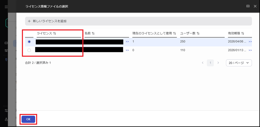Click expiry date 2026/04/06
This screenshot has width=260, height=127.
(x=237, y=42)
